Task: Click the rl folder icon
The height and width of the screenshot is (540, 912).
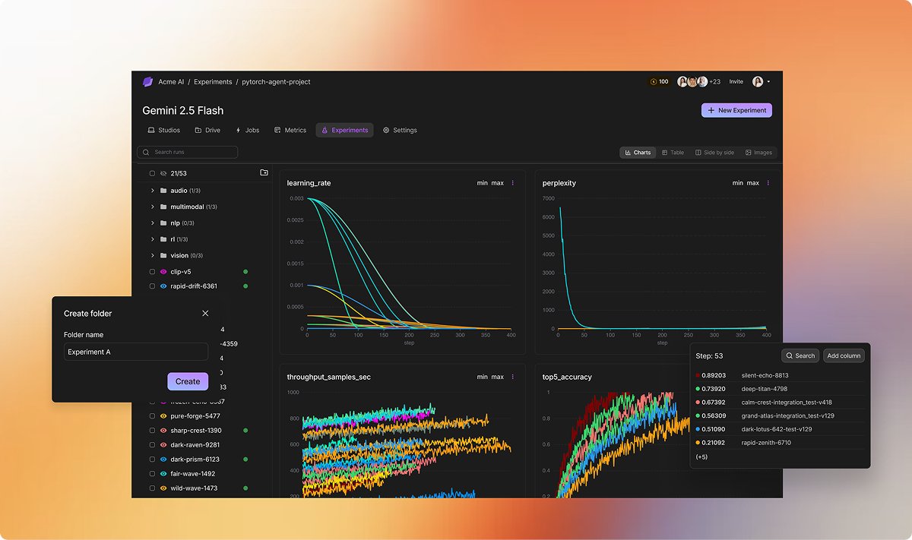Action: coord(163,239)
